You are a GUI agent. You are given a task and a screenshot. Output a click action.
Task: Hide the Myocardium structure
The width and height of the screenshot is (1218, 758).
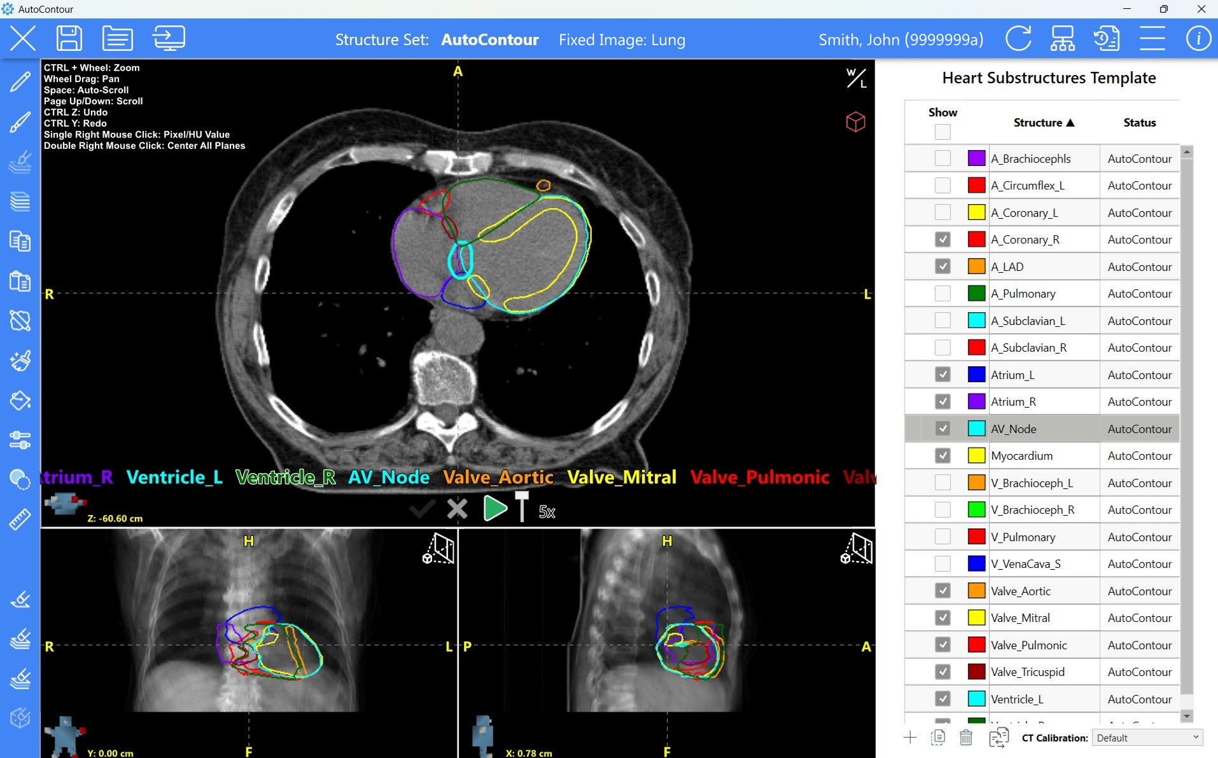coord(942,456)
